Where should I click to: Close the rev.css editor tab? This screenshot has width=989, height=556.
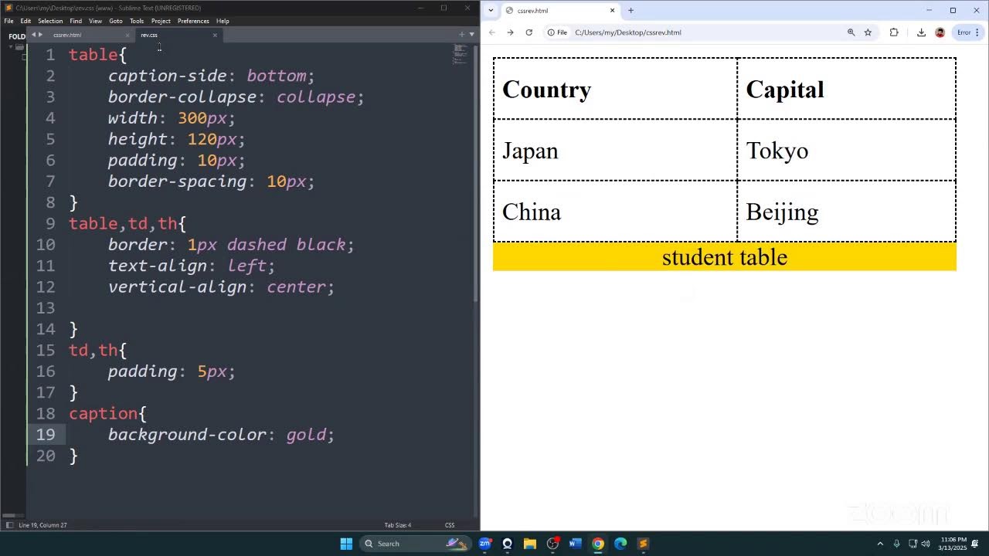pos(215,35)
